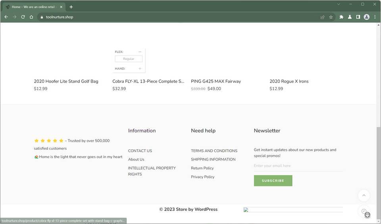Open the browser home page

point(31,17)
